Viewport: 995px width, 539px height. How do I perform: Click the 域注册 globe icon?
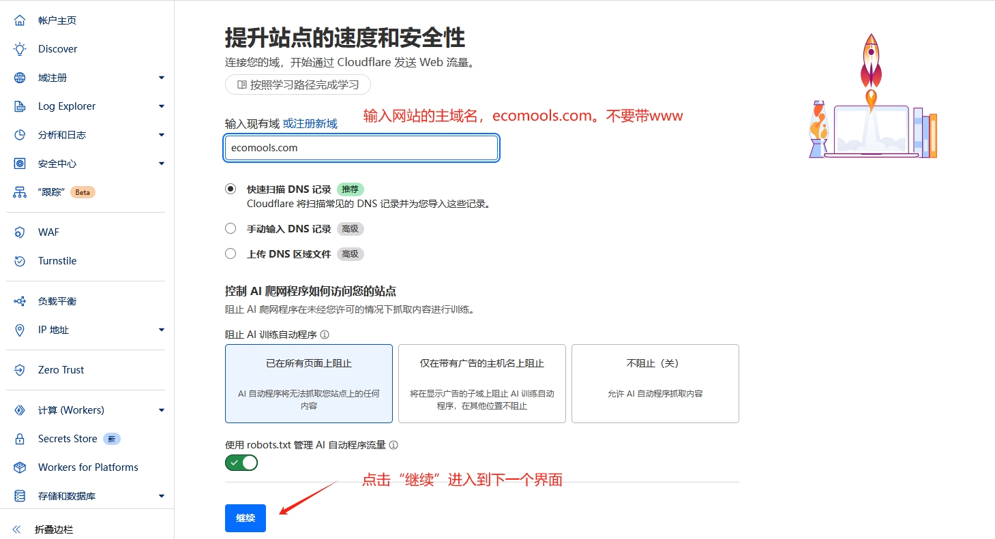coord(20,78)
